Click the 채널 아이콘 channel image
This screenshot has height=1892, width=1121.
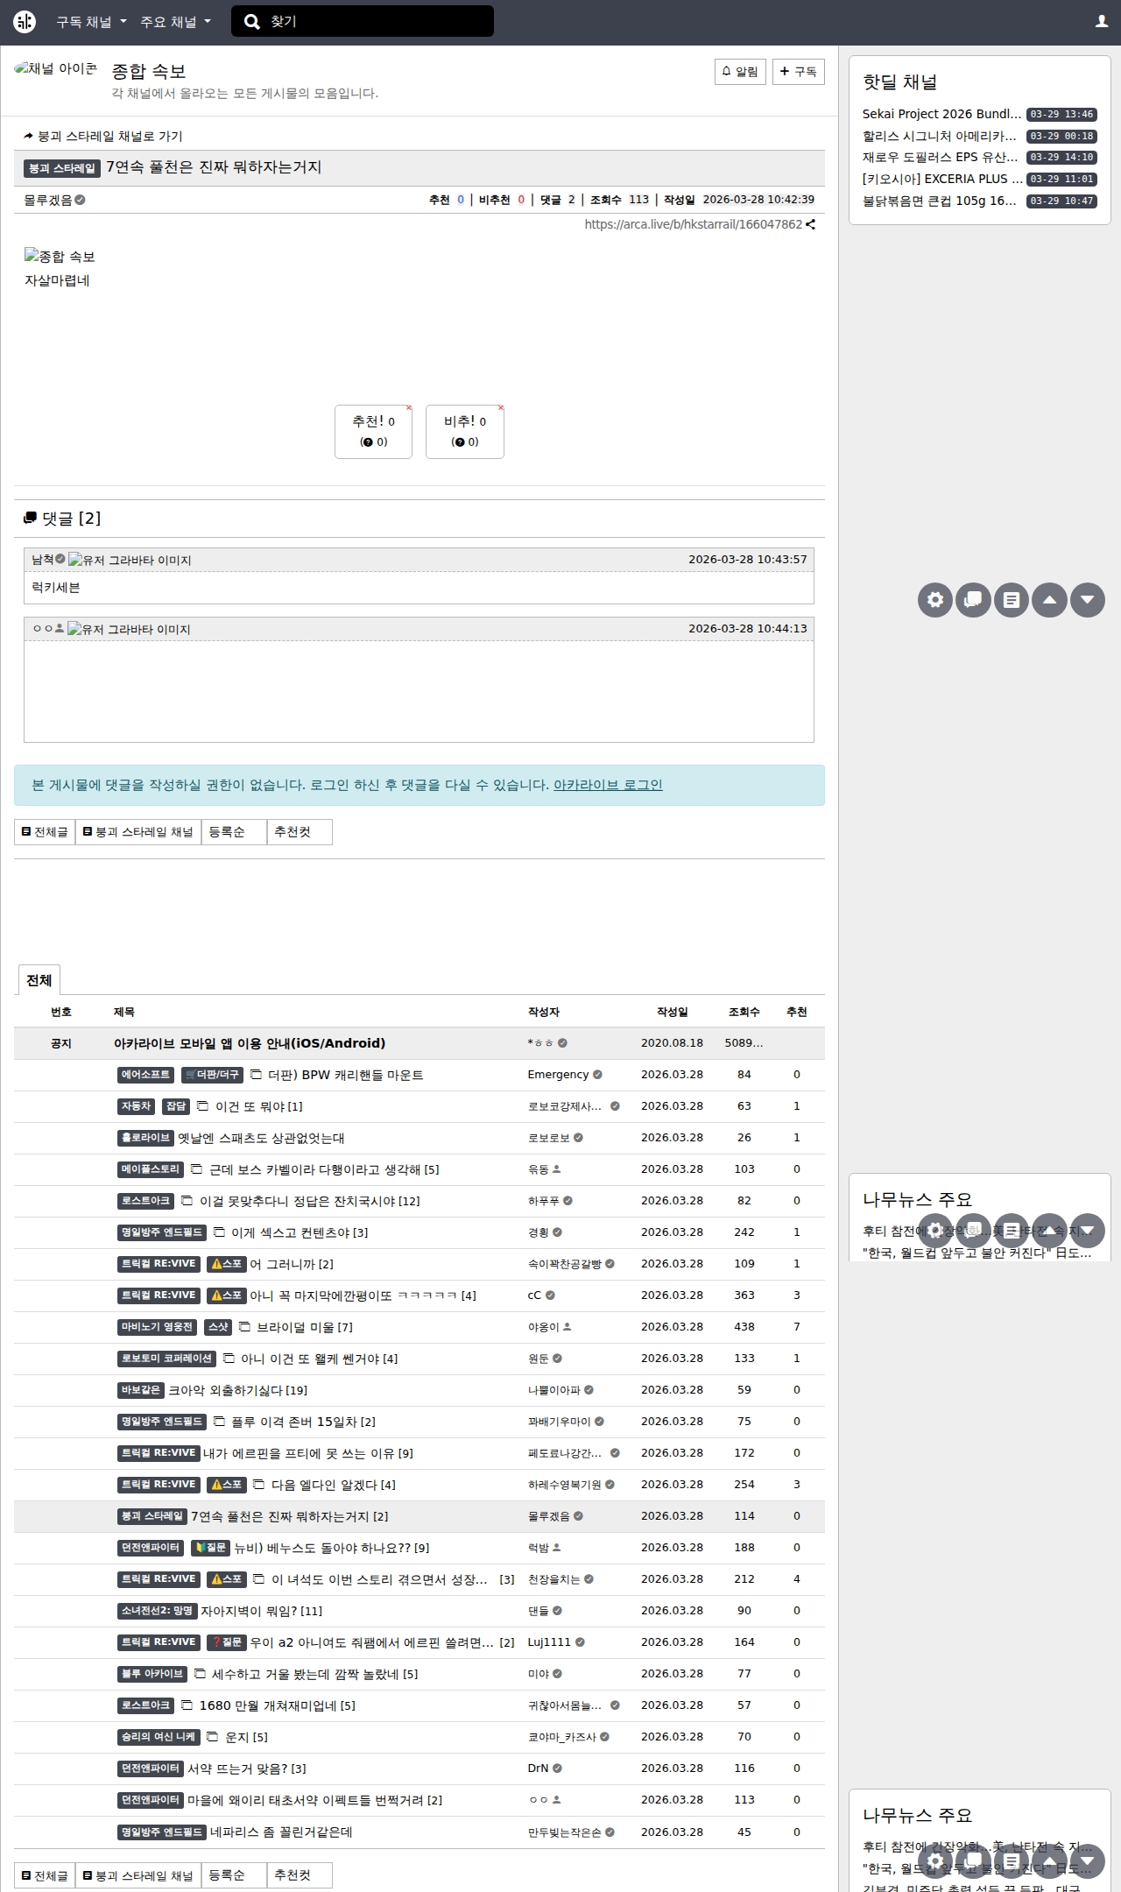tap(56, 68)
